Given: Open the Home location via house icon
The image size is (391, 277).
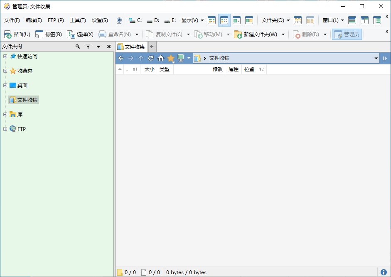Looking at the screenshot, I should pyautogui.click(x=161, y=58).
